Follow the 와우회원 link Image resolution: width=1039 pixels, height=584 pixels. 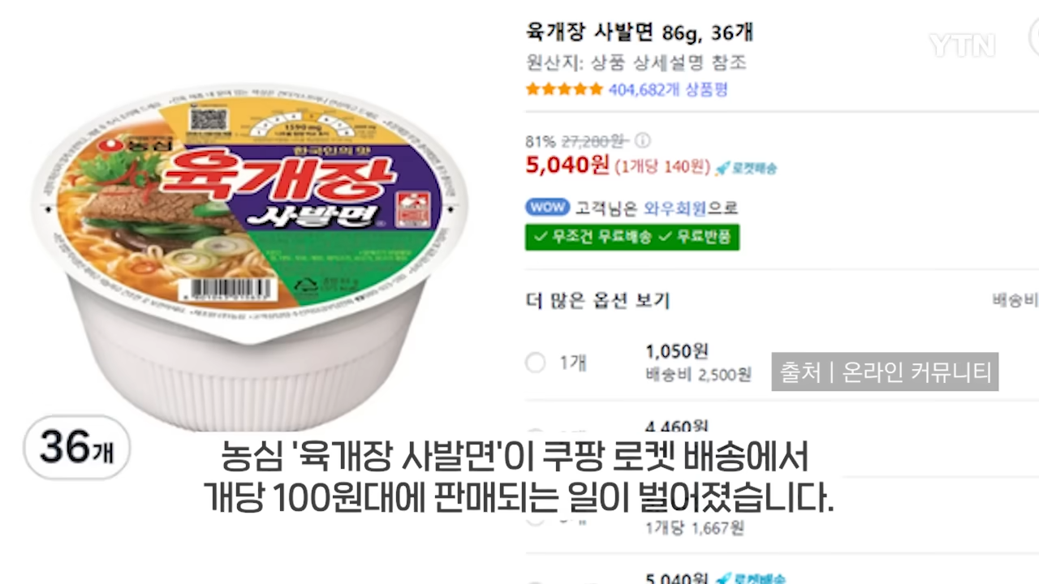675,208
